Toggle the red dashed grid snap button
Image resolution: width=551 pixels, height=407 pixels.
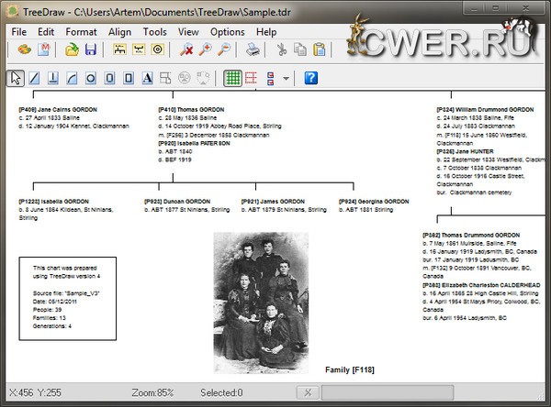pyautogui.click(x=252, y=78)
